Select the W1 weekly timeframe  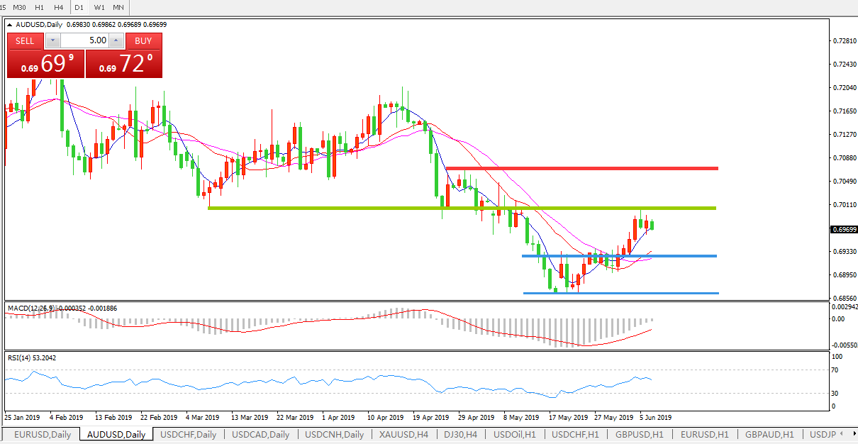[x=99, y=7]
